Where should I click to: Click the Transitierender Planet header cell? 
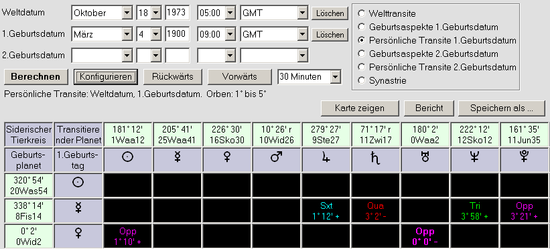pyautogui.click(x=78, y=135)
